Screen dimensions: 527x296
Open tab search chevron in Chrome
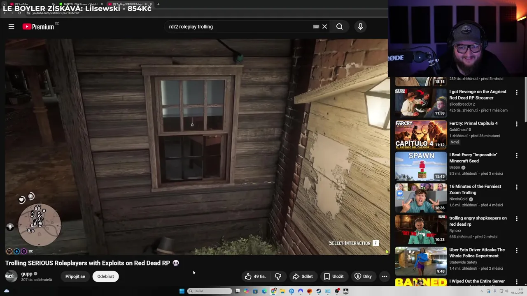(5, 4)
